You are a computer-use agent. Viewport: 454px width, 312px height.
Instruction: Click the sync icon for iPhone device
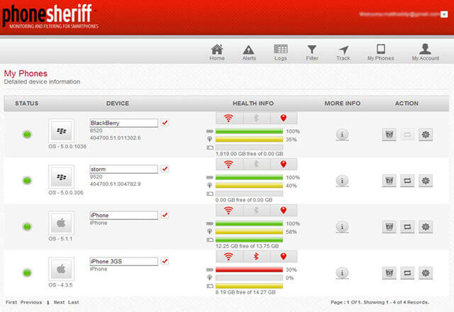coord(406,226)
